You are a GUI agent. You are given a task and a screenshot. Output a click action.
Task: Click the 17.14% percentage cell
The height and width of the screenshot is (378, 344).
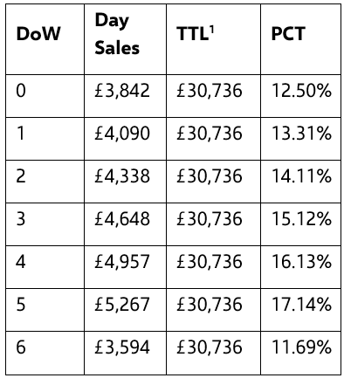[300, 310]
